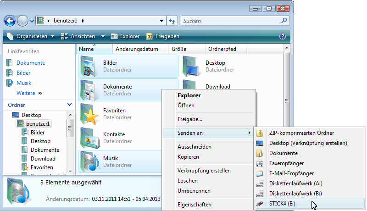The width and height of the screenshot is (367, 211).
Task: Go back with the blue back arrow
Action: point(10,21)
